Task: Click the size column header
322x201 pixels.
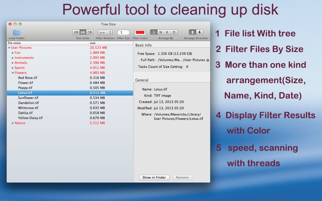Action: click(111, 43)
